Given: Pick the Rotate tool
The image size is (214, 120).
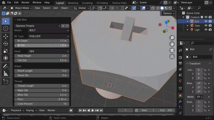Looking at the screenshot, I should 6,44.
